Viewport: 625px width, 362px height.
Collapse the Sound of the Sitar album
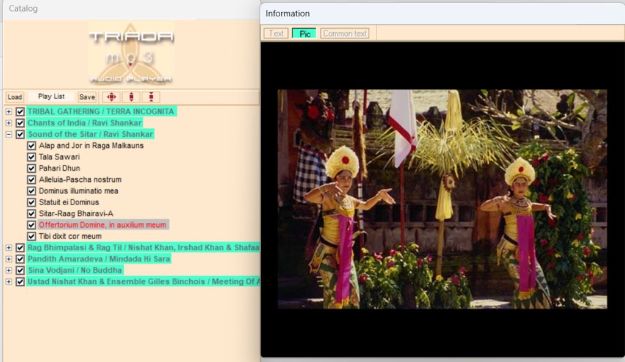pos(9,134)
